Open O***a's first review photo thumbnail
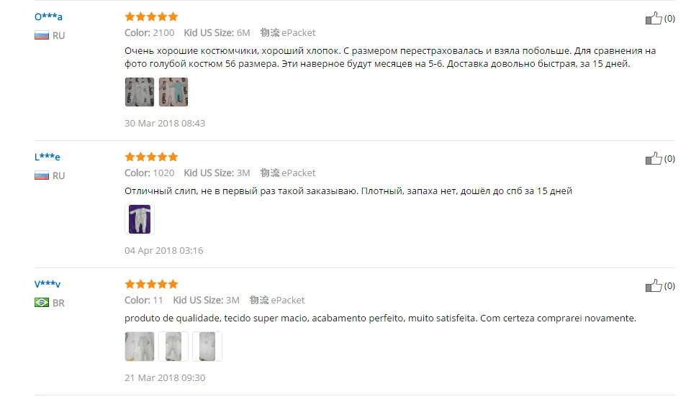The height and width of the screenshot is (399, 691). click(x=140, y=92)
